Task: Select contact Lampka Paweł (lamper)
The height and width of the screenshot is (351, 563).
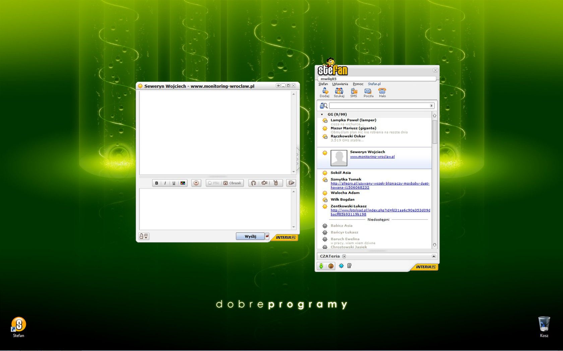Action: [x=353, y=120]
